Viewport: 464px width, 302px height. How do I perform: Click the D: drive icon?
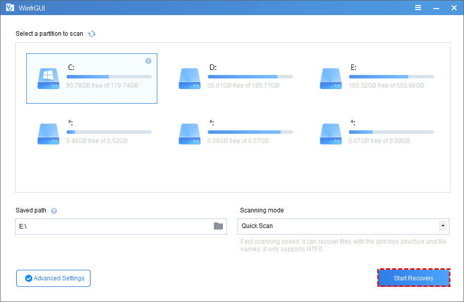point(189,79)
